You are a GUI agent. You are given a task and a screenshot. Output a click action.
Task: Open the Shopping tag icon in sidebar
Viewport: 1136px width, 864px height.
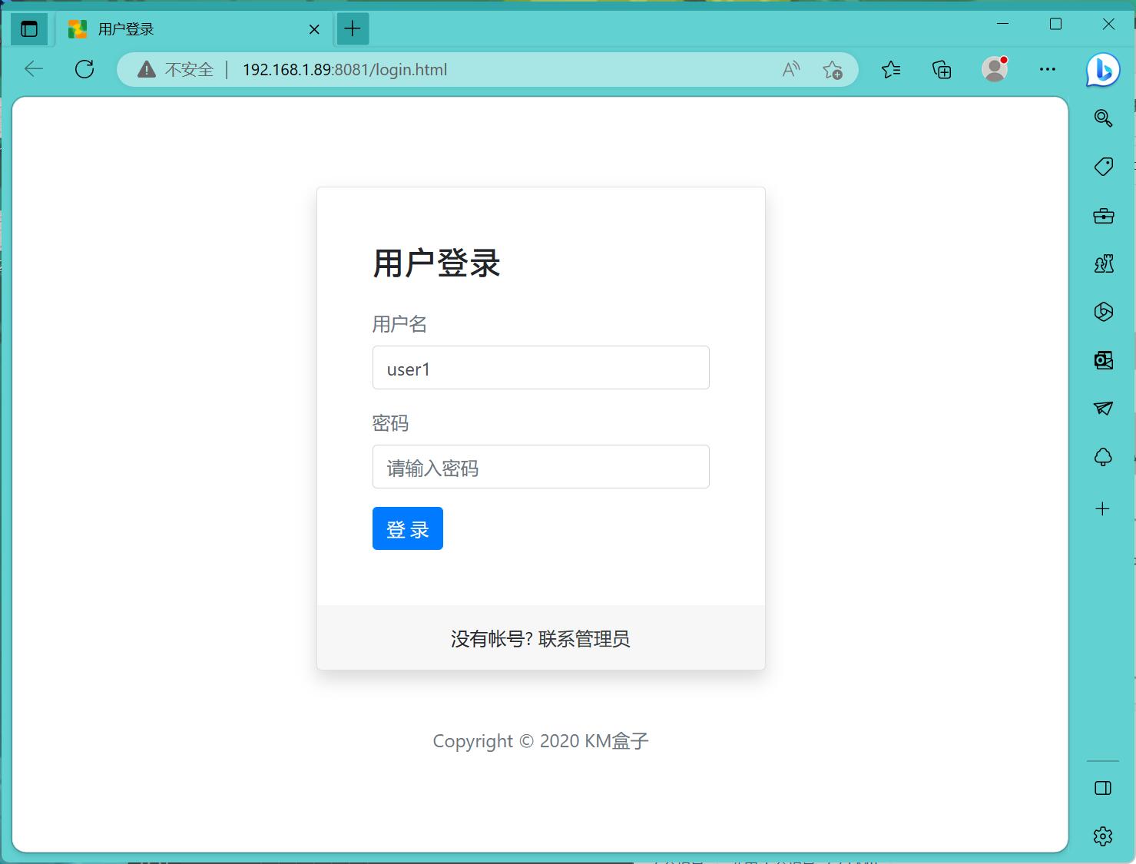pos(1103,167)
